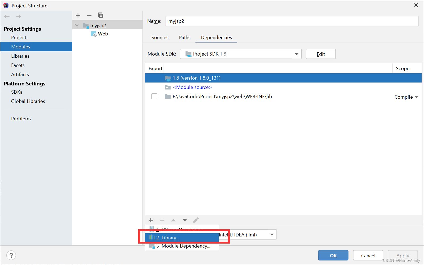This screenshot has height=265, width=424.
Task: Confirm with the OK button
Action: [333, 255]
